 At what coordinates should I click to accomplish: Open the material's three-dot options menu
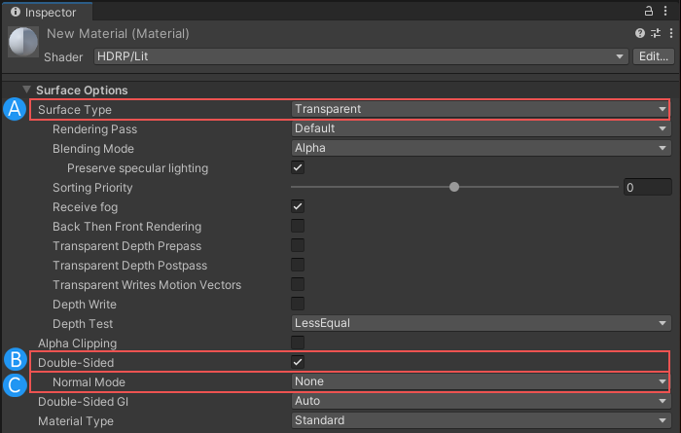point(669,34)
